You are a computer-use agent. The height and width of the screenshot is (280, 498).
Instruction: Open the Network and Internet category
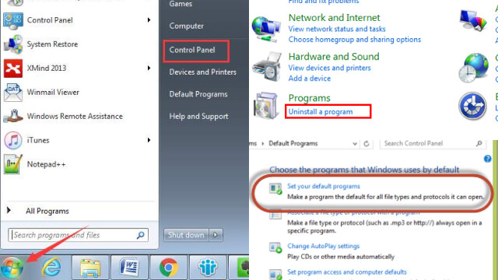pos(334,17)
